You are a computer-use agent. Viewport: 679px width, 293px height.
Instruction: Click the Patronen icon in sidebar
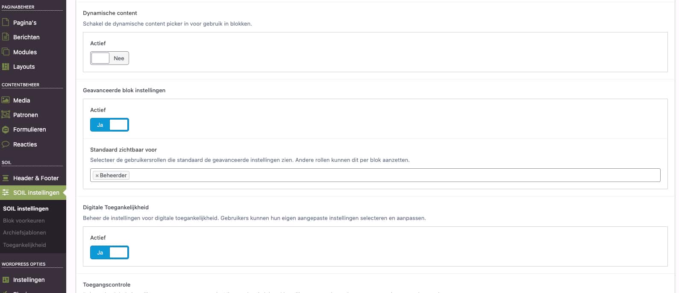click(x=6, y=114)
